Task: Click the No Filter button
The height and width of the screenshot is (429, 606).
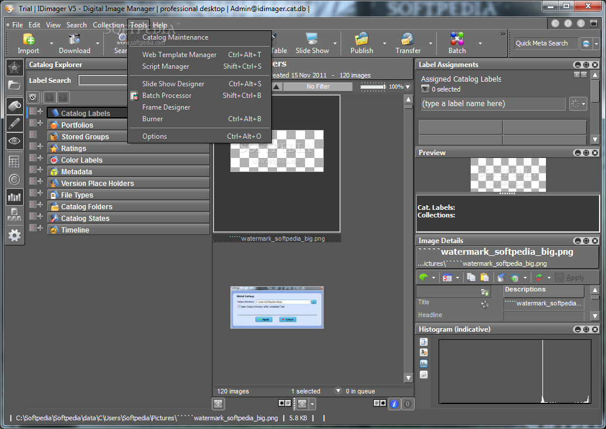Action: (x=318, y=86)
